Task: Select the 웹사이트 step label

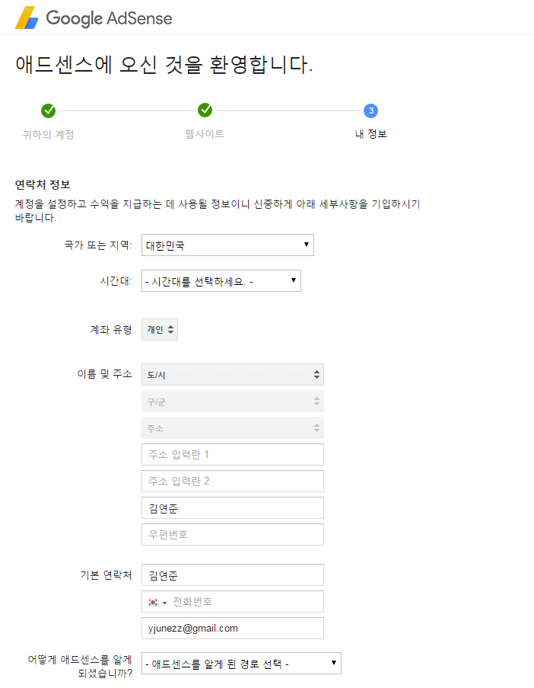Action: (205, 134)
